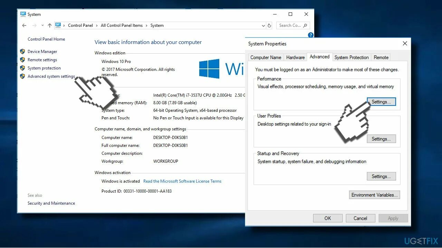Click computer name value DESKTOP-D0KS0B1
The image size is (442, 248).
tap(171, 138)
